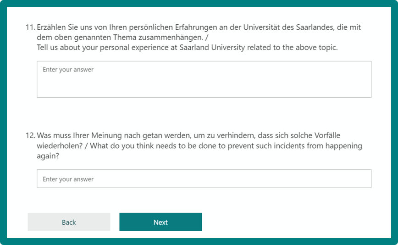398x245 pixels.
Task: Select the question number '12.' label
Action: [x=30, y=135]
